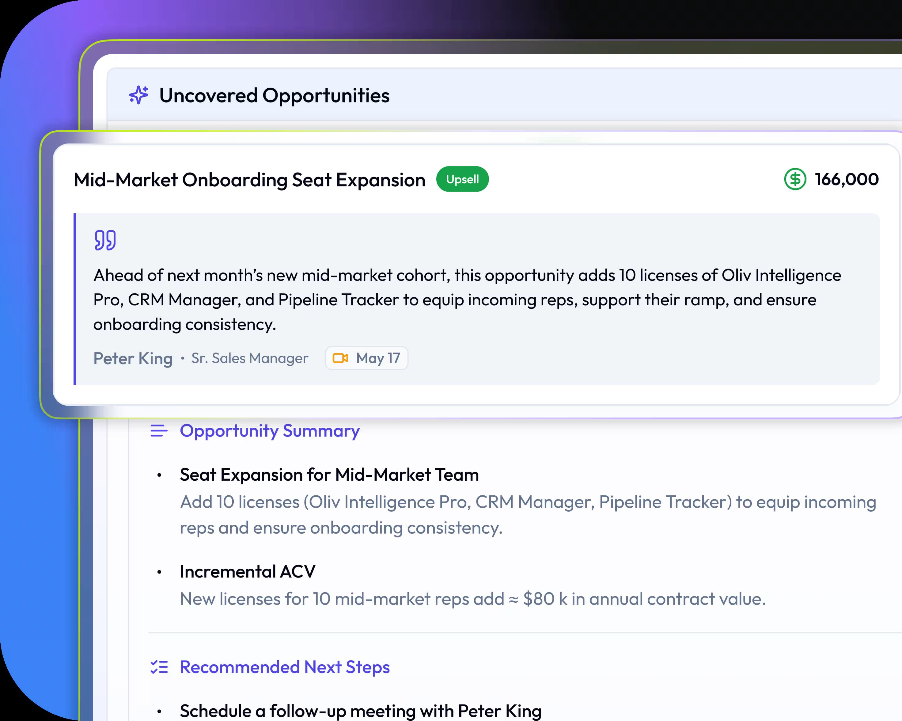This screenshot has height=721, width=902.
Task: Toggle the bullet beside Seat Expansion for Mid-Market Team
Action: pyautogui.click(x=159, y=476)
